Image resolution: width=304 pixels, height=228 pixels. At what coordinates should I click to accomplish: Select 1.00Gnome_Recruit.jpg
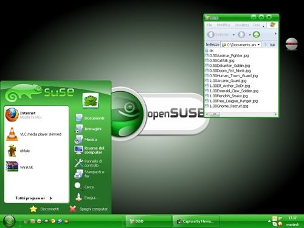(227, 106)
